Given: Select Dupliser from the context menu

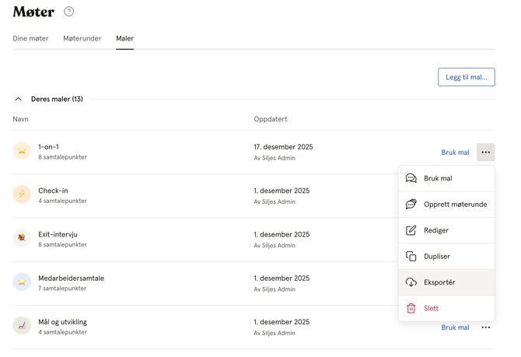Looking at the screenshot, I should click(x=446, y=257).
